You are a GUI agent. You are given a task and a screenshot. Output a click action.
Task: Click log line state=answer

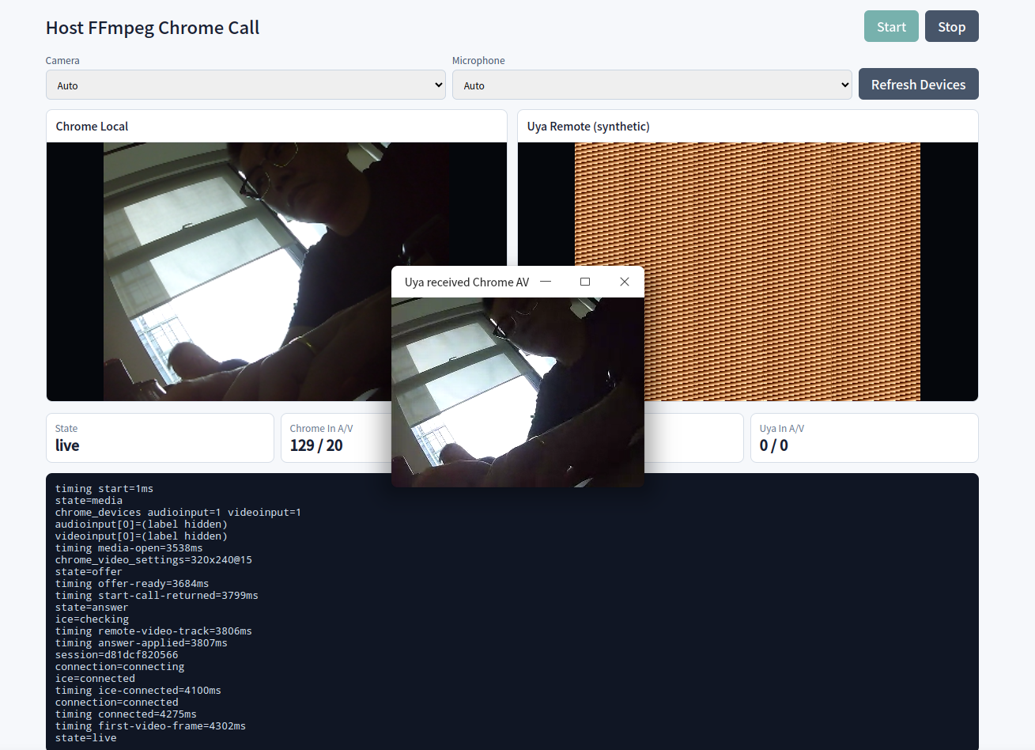(x=92, y=608)
